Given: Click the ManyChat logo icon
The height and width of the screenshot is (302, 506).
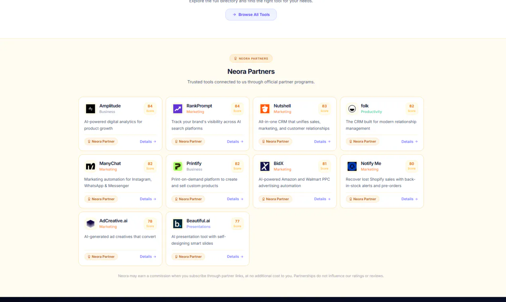Looking at the screenshot, I should pos(90,166).
